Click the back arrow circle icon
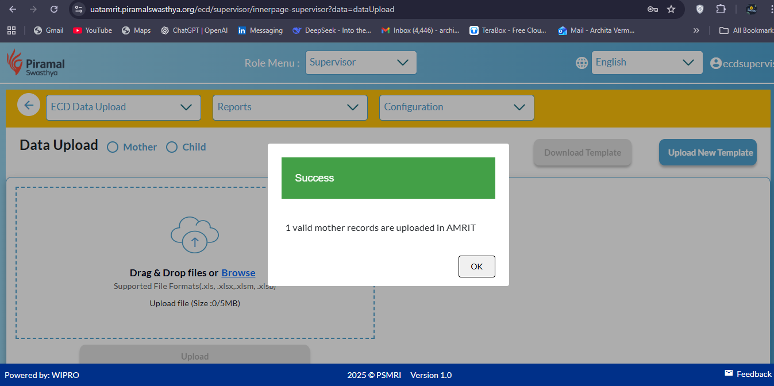This screenshot has width=774, height=386. point(28,106)
